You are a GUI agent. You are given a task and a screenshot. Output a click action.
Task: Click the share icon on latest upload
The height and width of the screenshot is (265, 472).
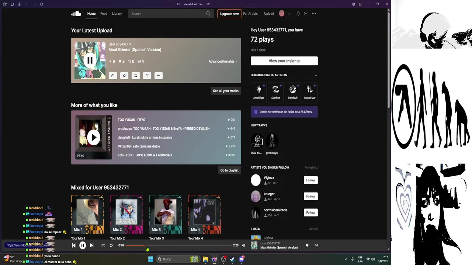point(113,75)
